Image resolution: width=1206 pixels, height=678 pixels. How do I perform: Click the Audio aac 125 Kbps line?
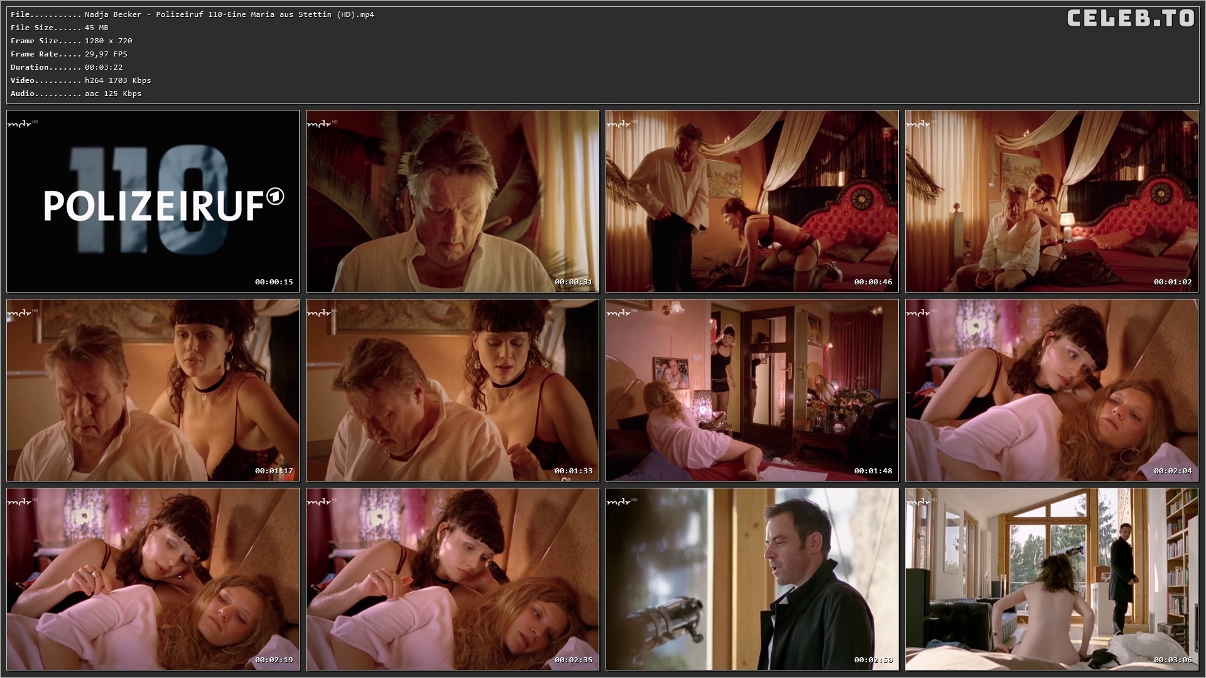[x=76, y=94]
